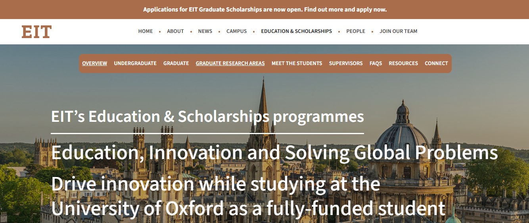Image resolution: width=529 pixels, height=223 pixels.
Task: Open the People page
Action: pyautogui.click(x=356, y=31)
